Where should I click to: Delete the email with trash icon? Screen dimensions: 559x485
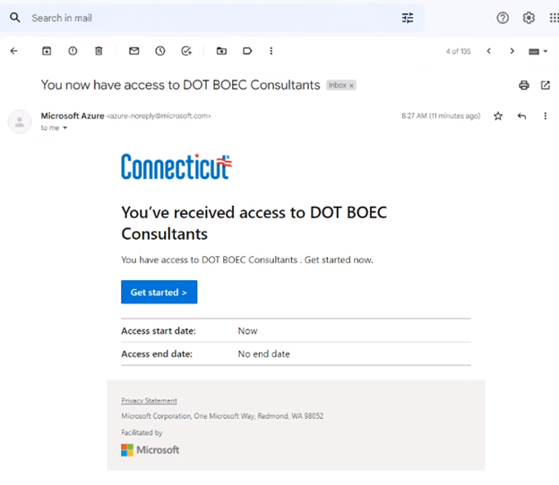99,51
